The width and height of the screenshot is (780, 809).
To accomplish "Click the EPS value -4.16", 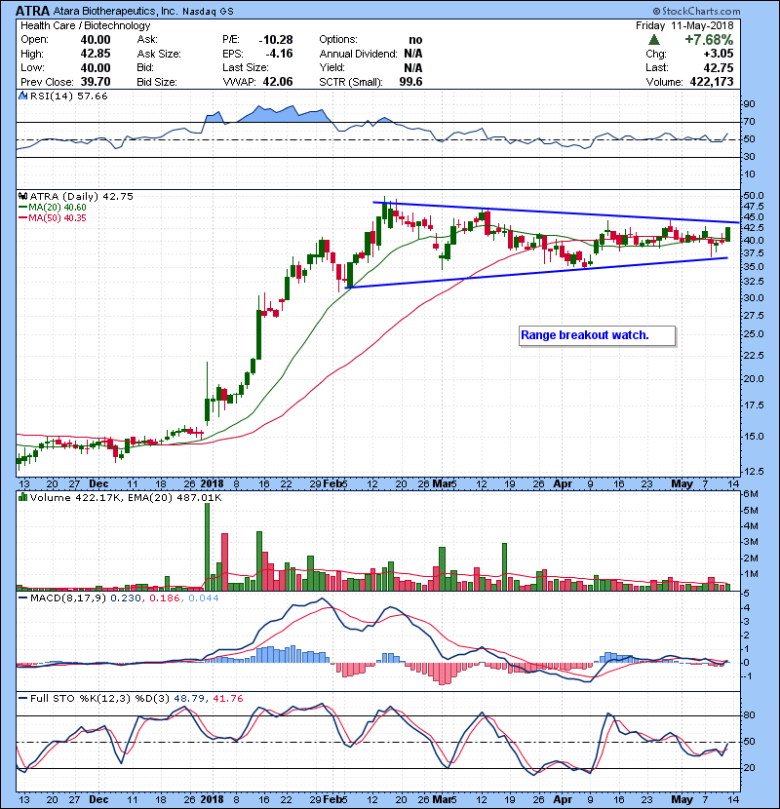I will [279, 54].
